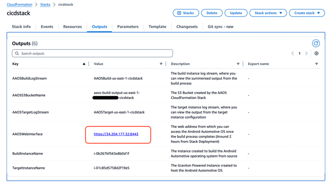This screenshot has width=334, height=187.
Task: Click the Search outputs field
Action: point(92,53)
